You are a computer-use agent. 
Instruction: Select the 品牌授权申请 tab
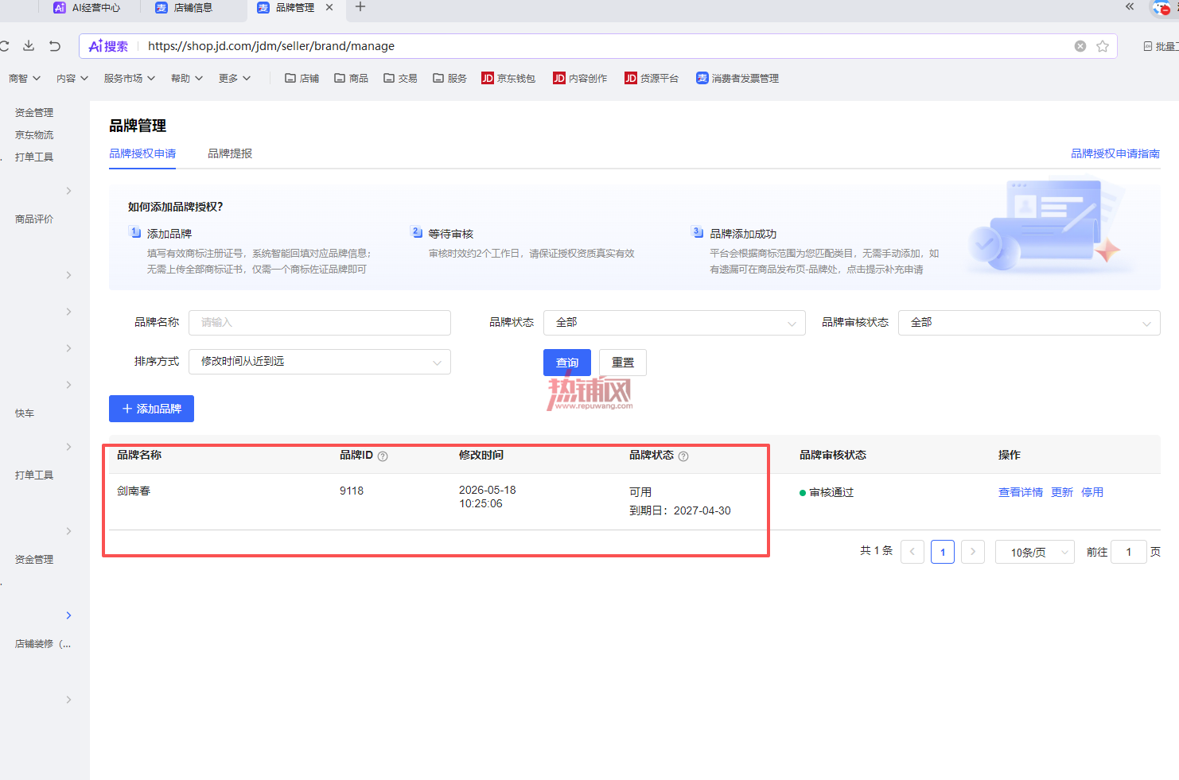(x=142, y=154)
